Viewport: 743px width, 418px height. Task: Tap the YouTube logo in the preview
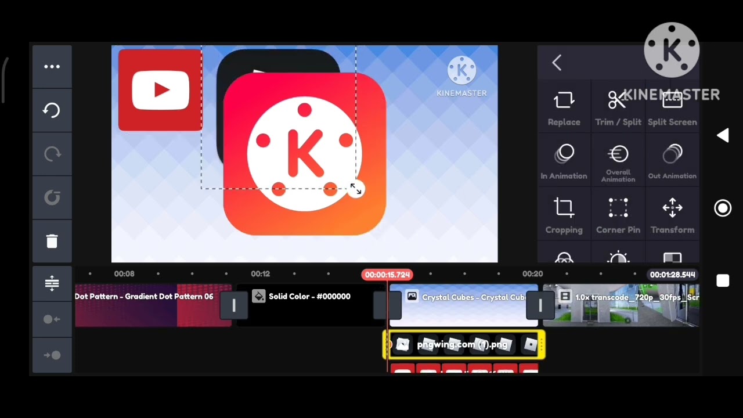tap(160, 90)
